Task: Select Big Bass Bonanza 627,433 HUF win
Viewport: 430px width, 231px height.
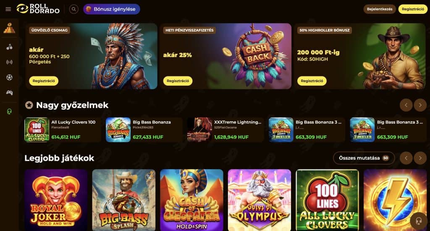Action: point(144,130)
